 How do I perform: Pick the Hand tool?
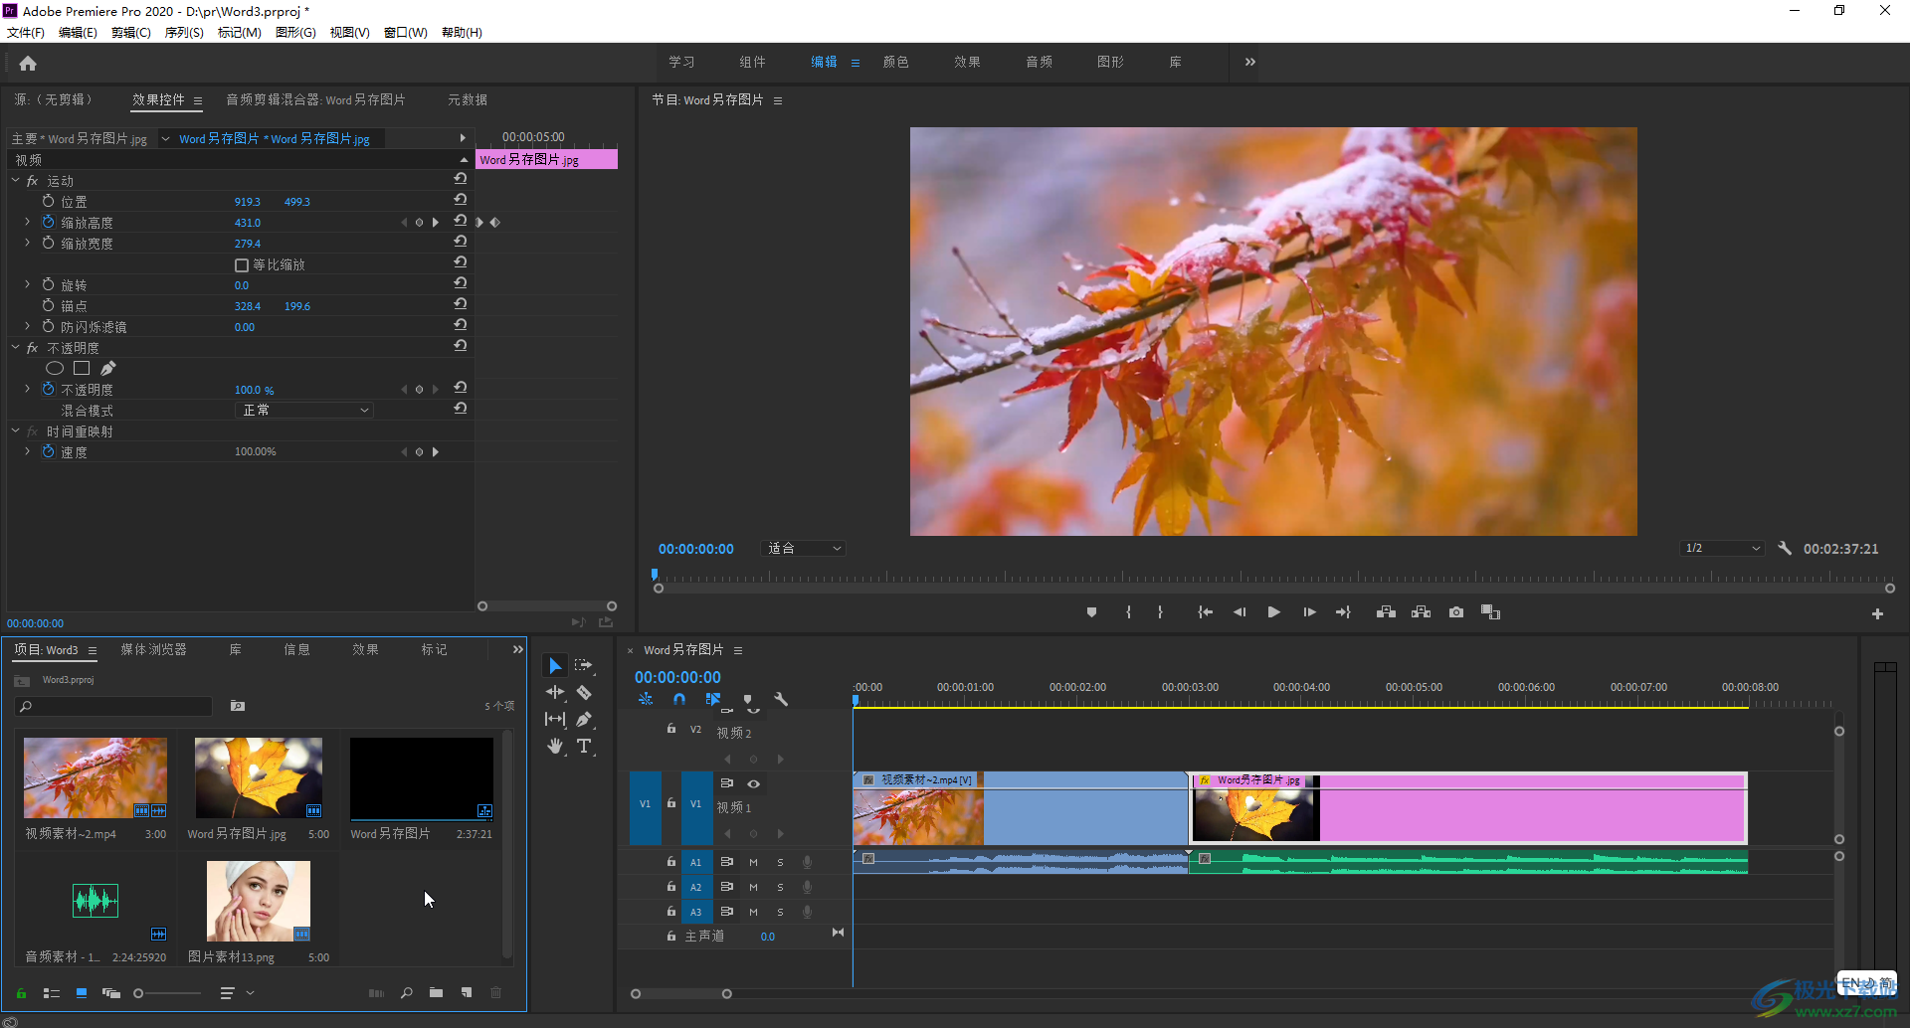(555, 746)
